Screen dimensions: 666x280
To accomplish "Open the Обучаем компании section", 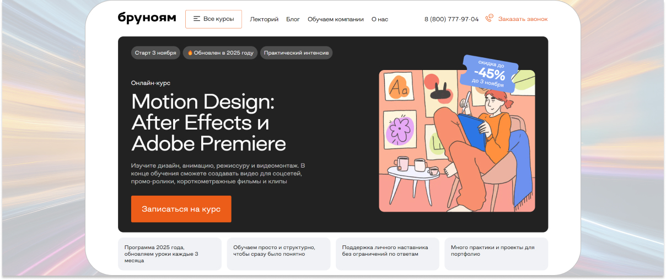I will pyautogui.click(x=336, y=19).
